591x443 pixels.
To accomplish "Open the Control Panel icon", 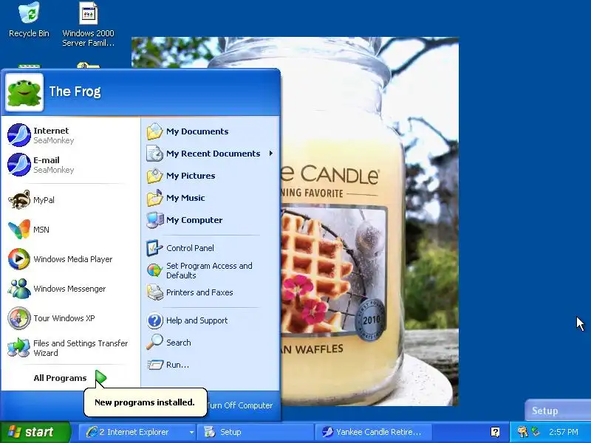I will [154, 248].
